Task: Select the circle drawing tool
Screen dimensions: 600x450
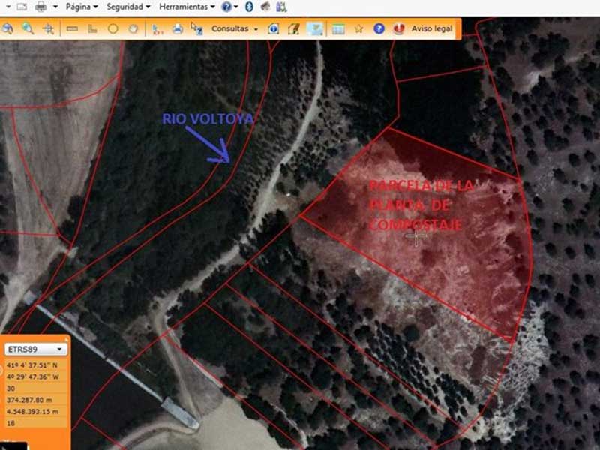Action: [112, 29]
